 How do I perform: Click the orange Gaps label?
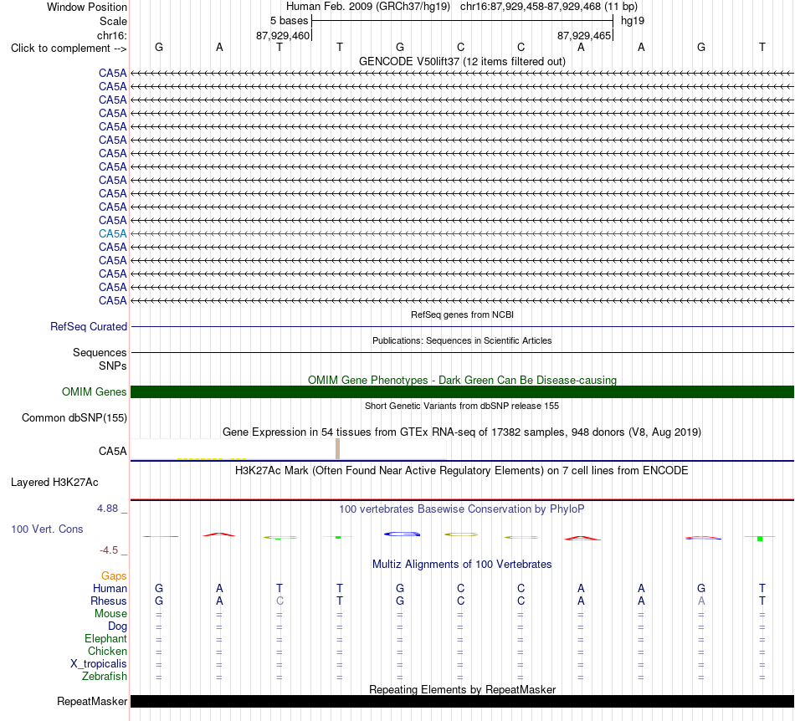click(114, 575)
